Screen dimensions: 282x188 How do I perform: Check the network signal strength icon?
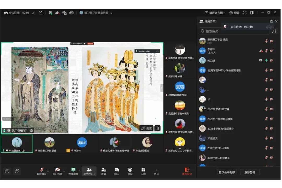coord(34,13)
